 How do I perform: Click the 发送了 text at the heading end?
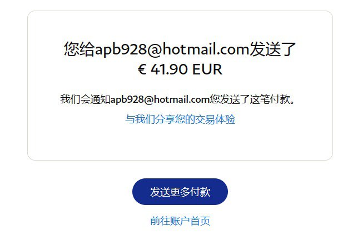point(272,49)
